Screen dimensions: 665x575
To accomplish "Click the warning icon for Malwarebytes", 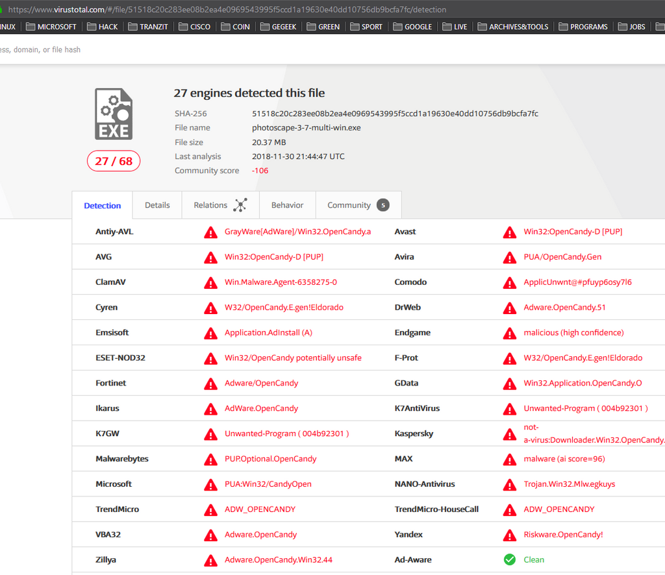I will pos(210,459).
